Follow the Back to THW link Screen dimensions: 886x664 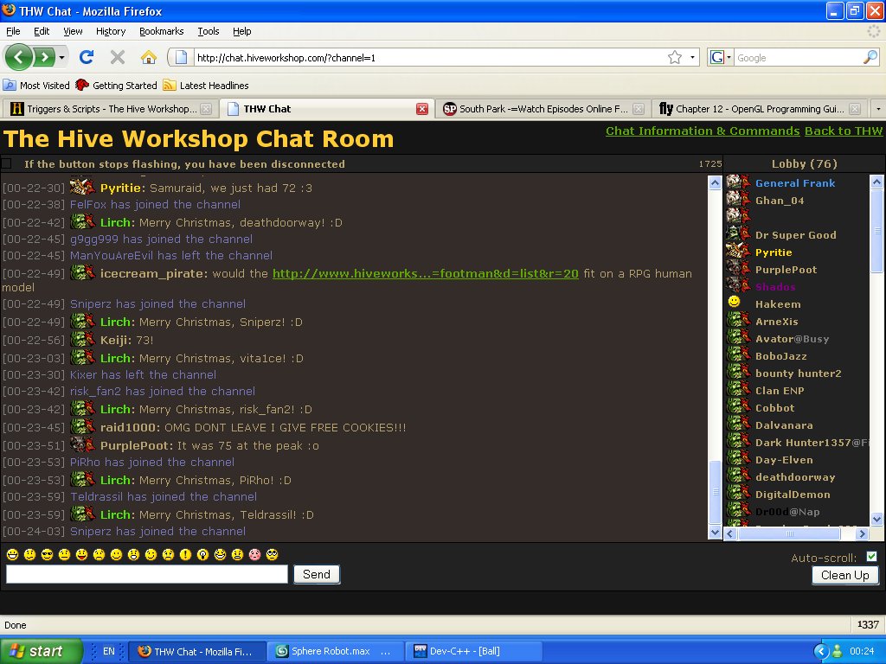[x=843, y=131]
